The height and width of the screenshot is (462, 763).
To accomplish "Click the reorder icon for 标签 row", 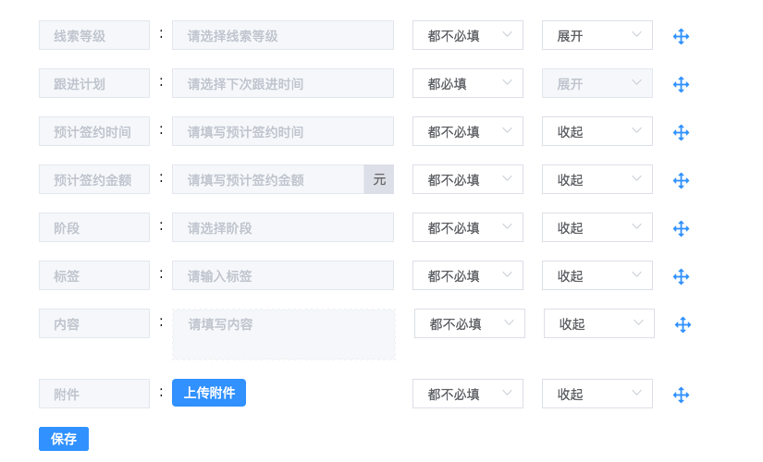I will click(681, 276).
